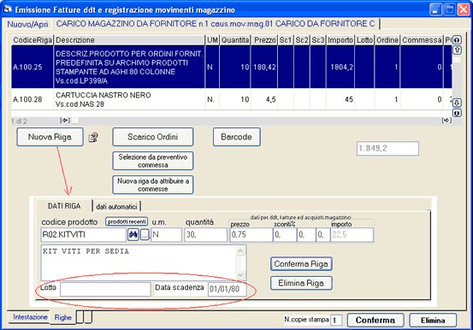Click the CARTUCCIA NASTRO NERO description cell
The image size is (473, 330).
tap(129, 99)
